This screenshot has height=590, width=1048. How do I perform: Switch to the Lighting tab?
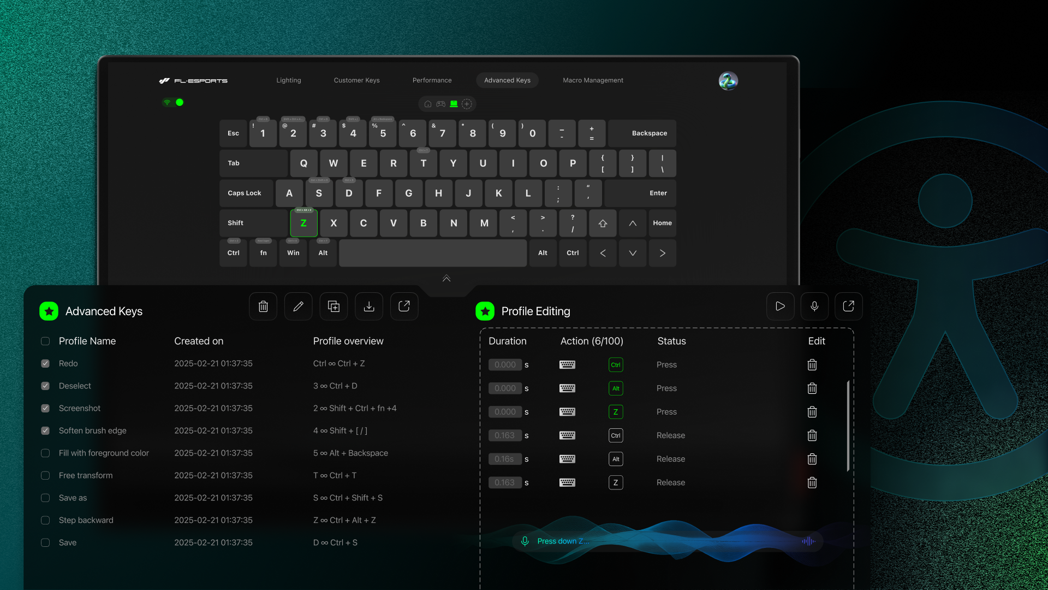click(288, 80)
